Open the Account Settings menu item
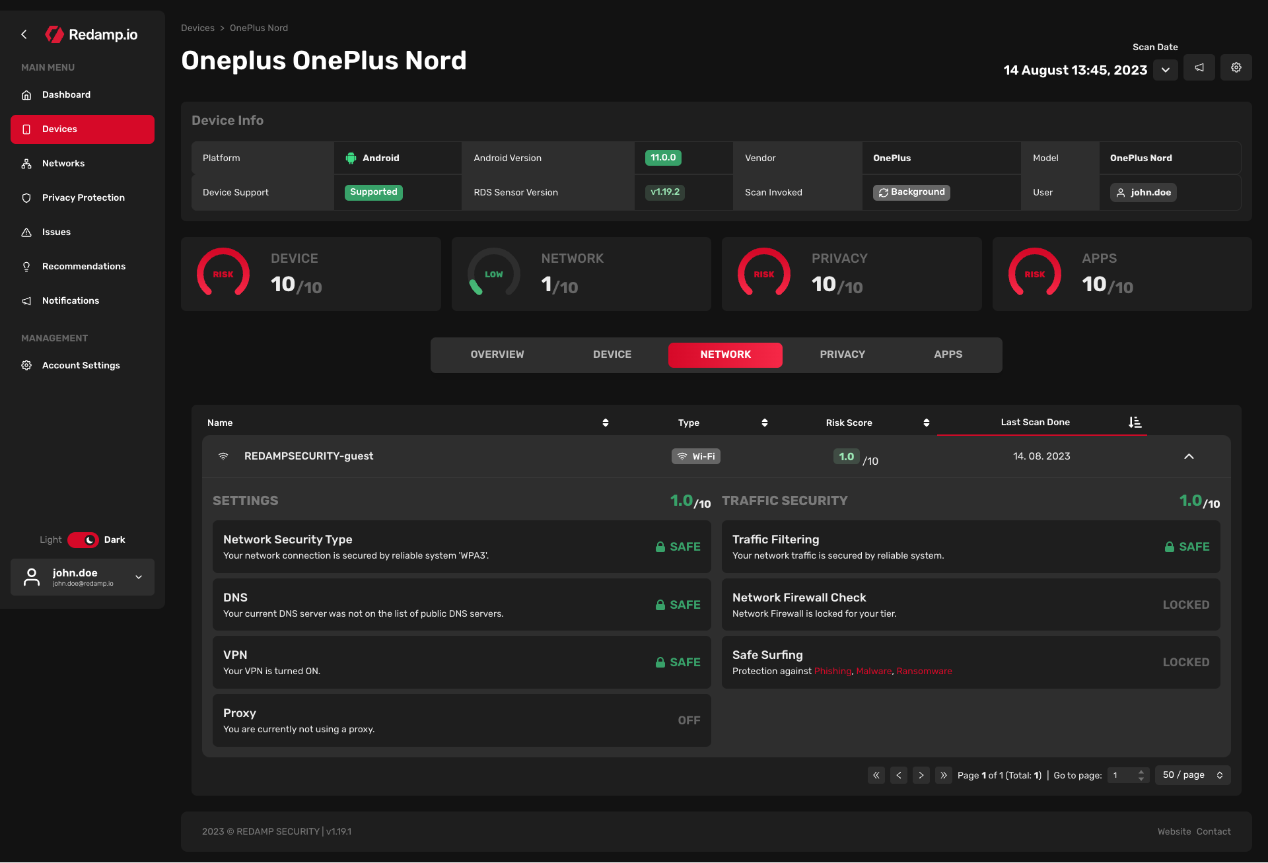The image size is (1268, 863). click(x=81, y=365)
